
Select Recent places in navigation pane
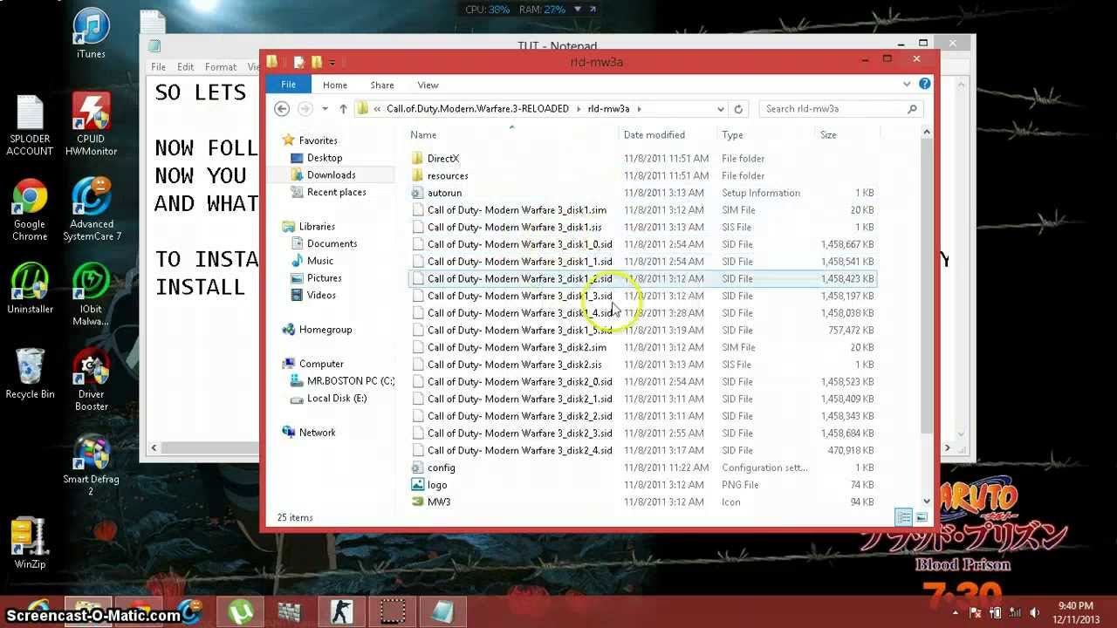tap(336, 192)
